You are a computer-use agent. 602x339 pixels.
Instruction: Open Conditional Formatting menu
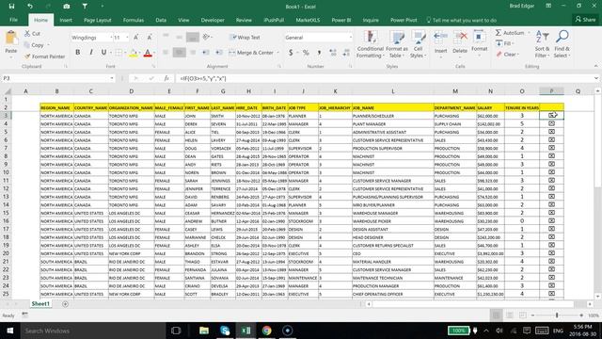(370, 44)
